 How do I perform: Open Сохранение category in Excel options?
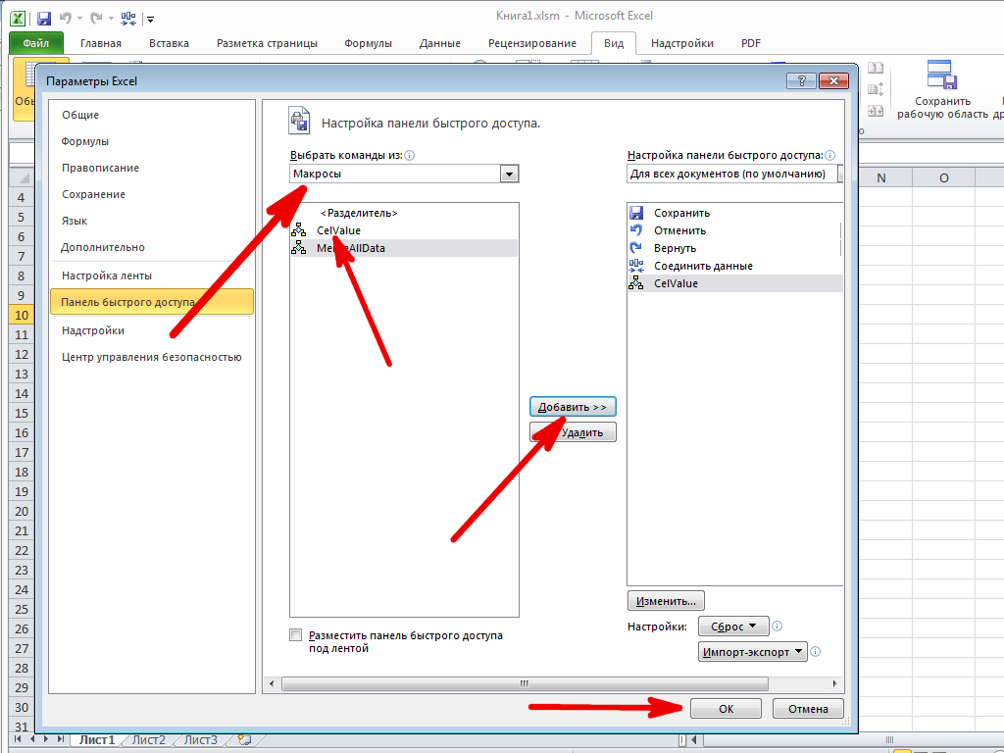point(152,195)
